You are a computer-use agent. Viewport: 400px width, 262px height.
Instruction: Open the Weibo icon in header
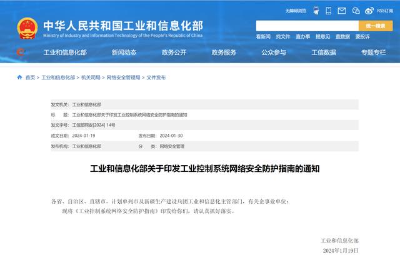coord(369,11)
